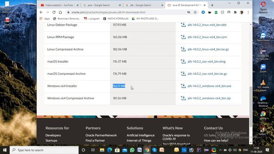Open the browser home page icon
The width and height of the screenshot is (274, 154).
[x=60, y=12]
